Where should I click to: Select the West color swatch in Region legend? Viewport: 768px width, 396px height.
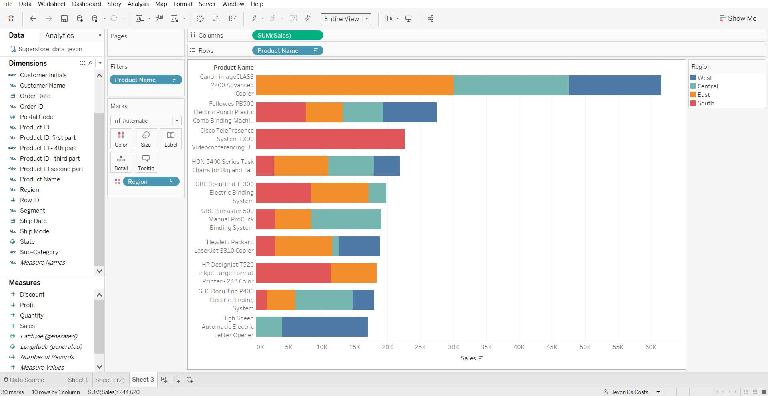pyautogui.click(x=692, y=78)
